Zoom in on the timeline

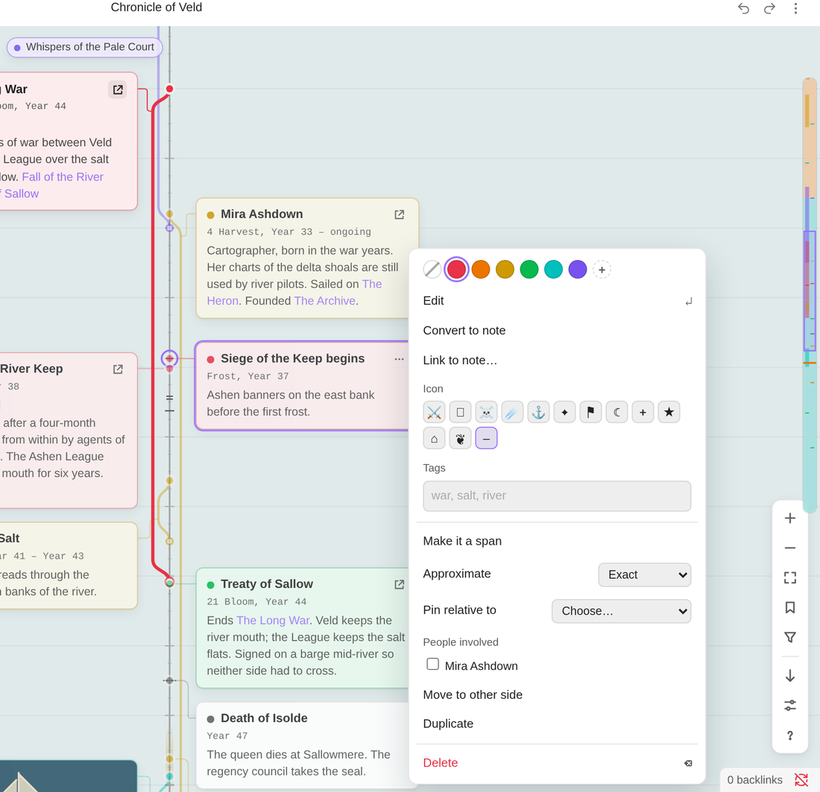(x=790, y=518)
